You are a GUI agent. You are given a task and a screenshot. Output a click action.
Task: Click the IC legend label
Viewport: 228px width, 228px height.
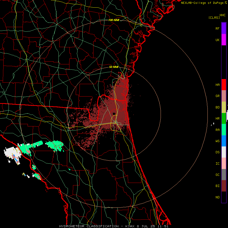tap(218, 164)
